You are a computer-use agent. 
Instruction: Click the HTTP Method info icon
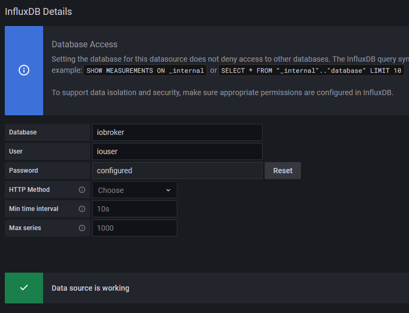[x=82, y=190]
